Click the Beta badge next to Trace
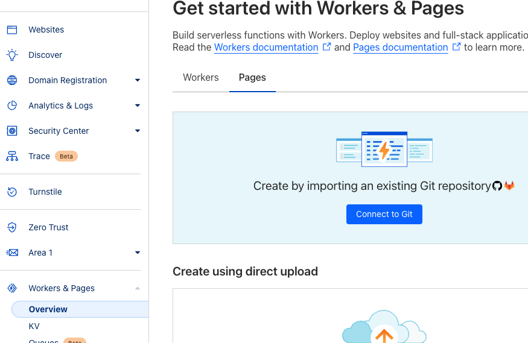Image resolution: width=528 pixels, height=343 pixels. pyautogui.click(x=66, y=156)
